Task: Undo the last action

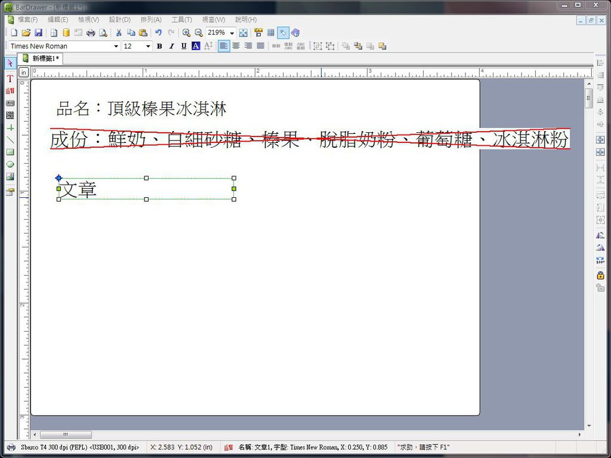Action: [159, 33]
